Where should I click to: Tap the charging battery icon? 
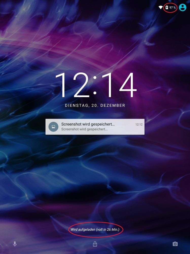(x=167, y=7)
